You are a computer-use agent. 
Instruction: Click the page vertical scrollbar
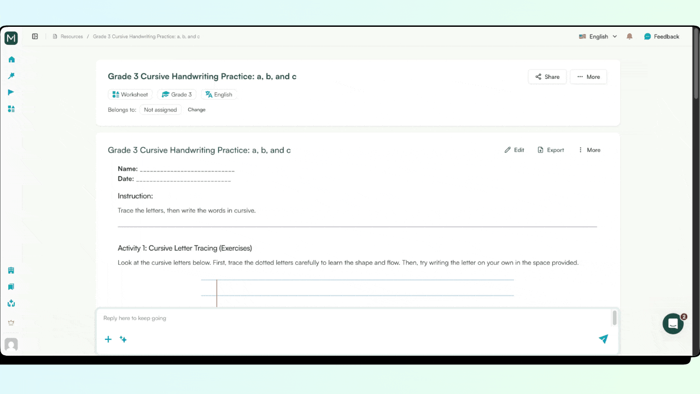coord(696,63)
